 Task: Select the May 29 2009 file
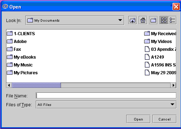pos(160,73)
